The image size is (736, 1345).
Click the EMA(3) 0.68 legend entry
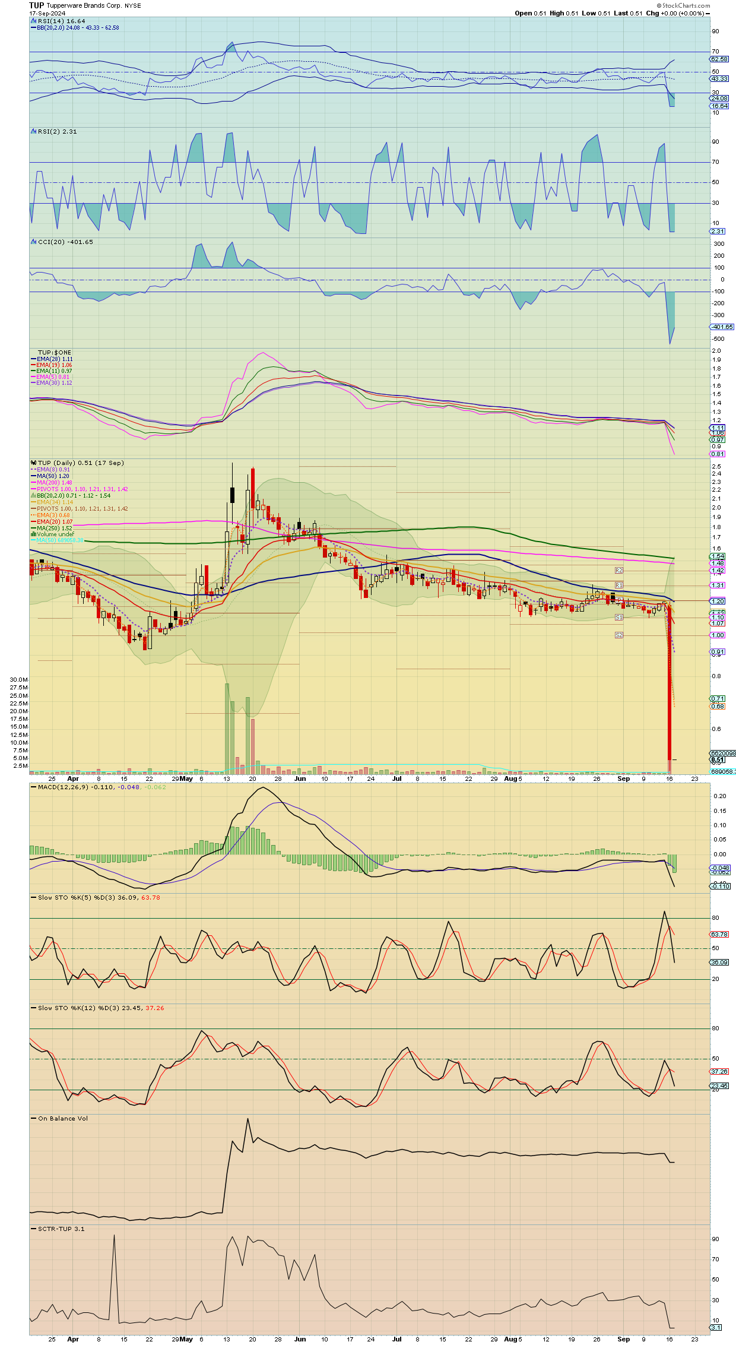[x=50, y=515]
